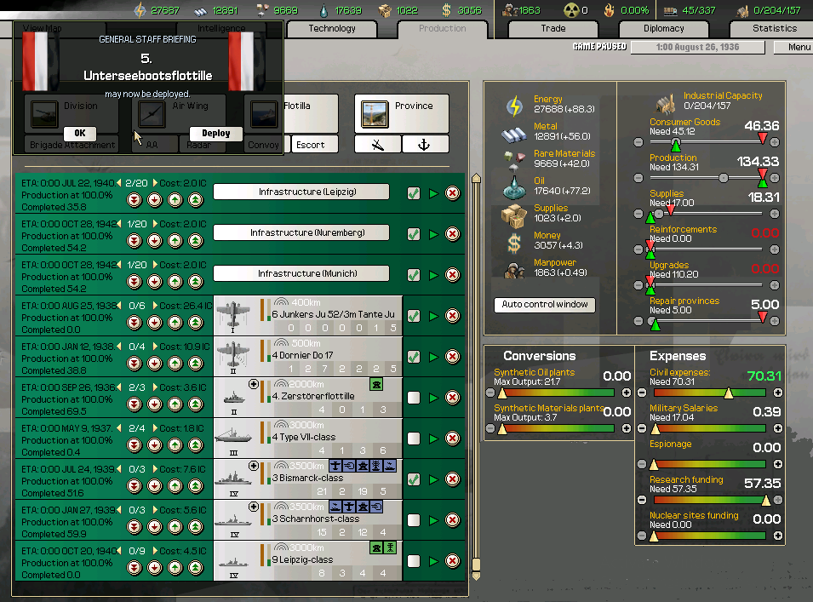Click the nuclear symbol in the top bar
This screenshot has height=602, width=813.
click(570, 10)
